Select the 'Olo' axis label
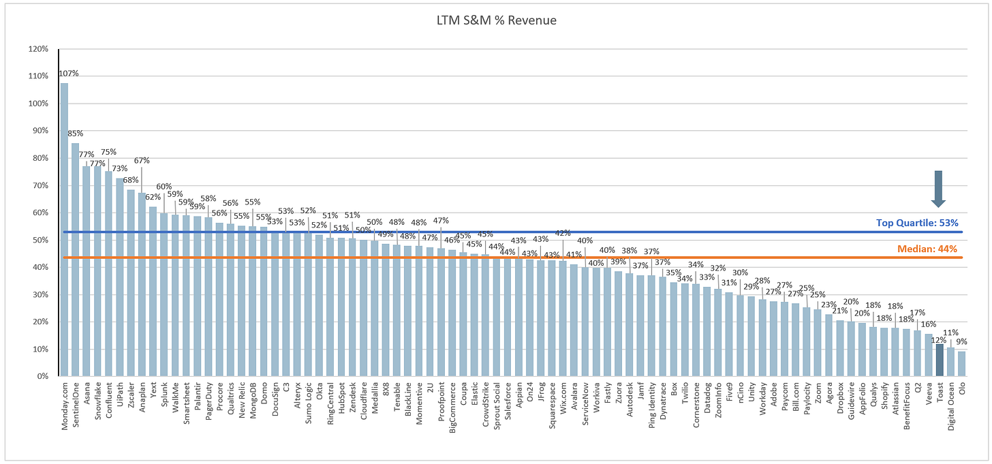This screenshot has width=992, height=464. (963, 389)
